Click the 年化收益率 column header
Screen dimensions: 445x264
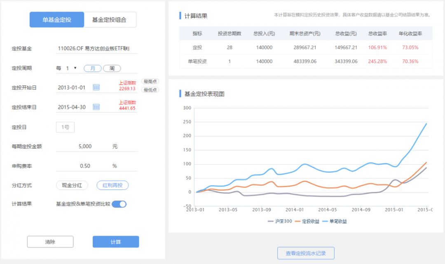[410, 33]
